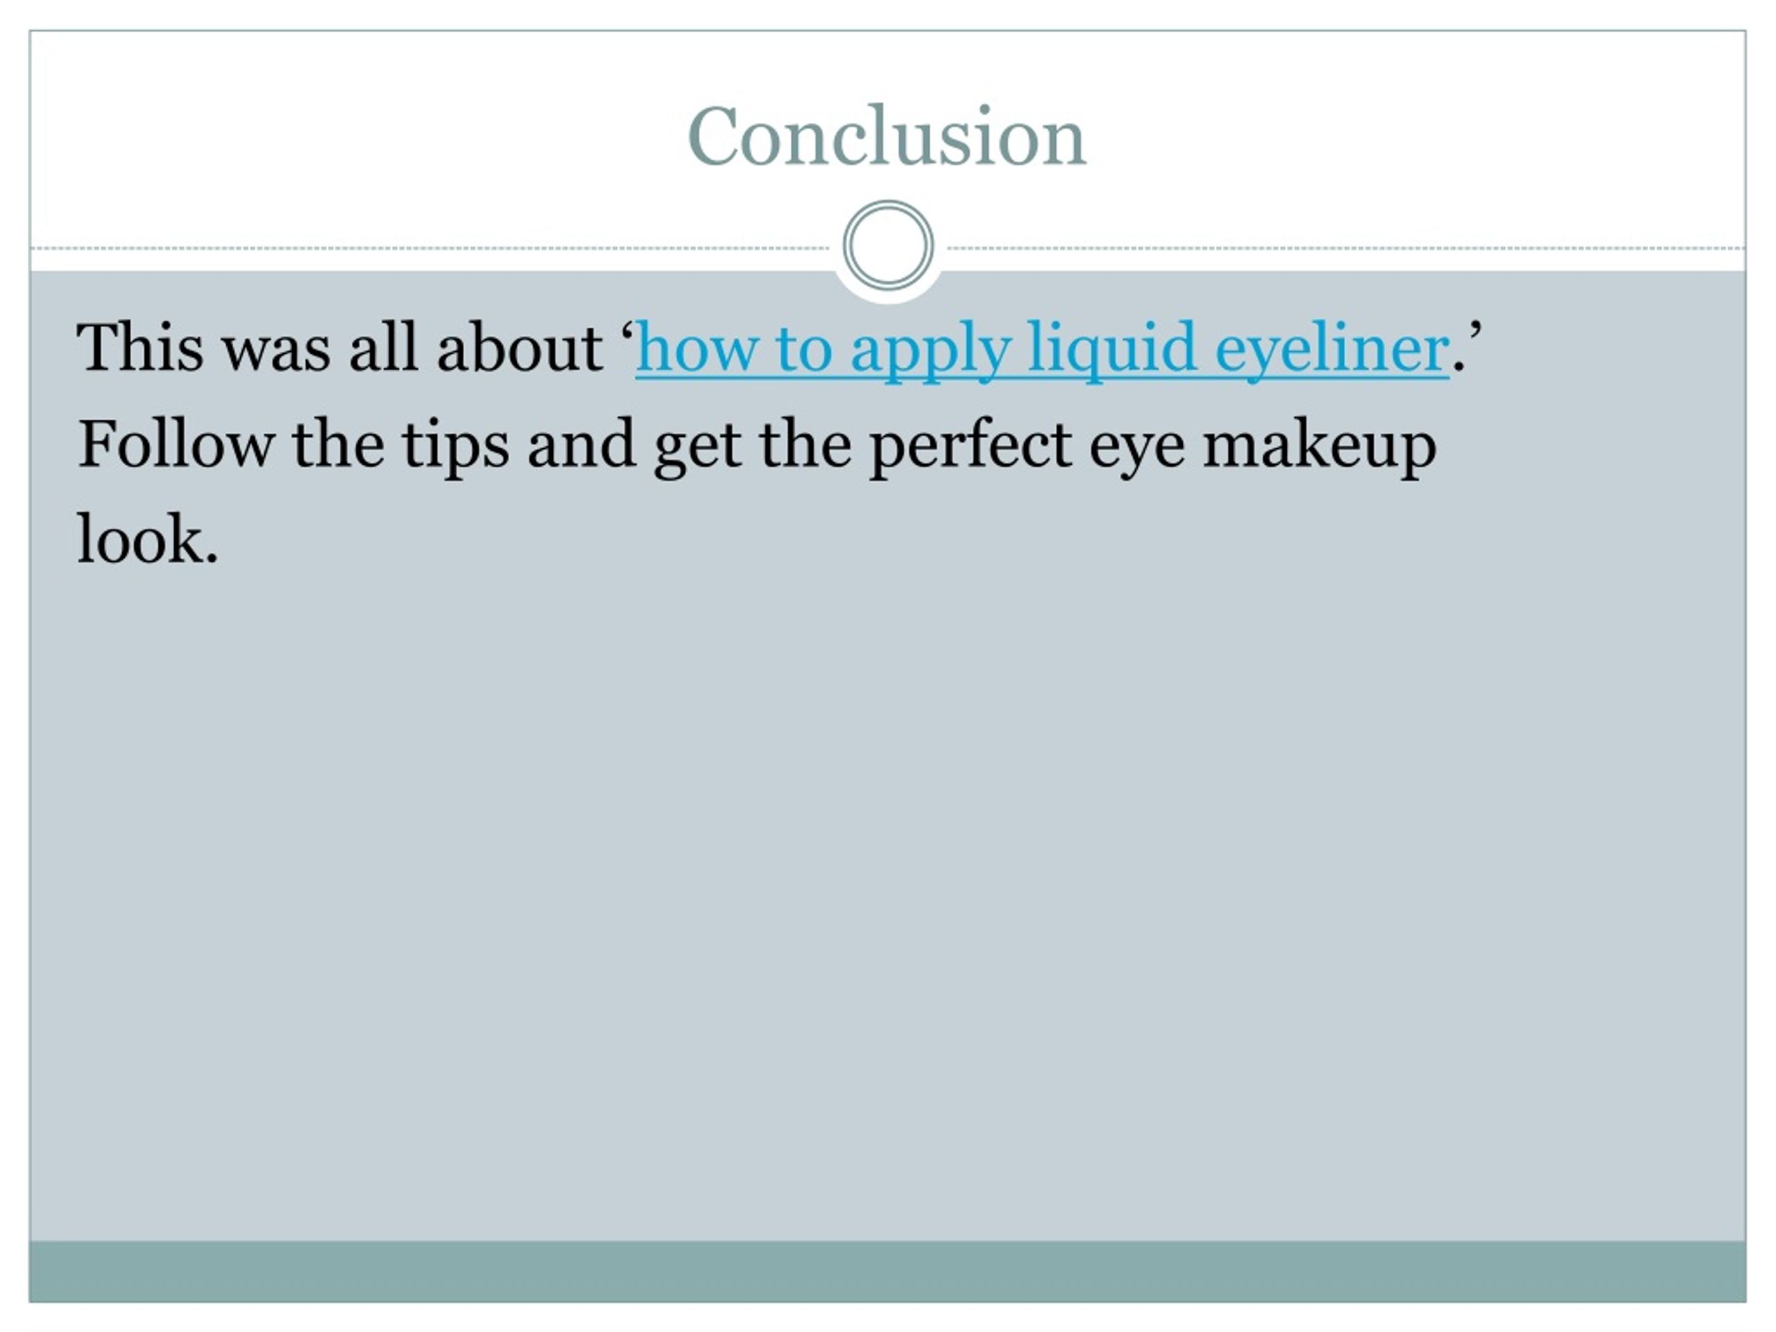Screen dimensions: 1776x1332
Task: Select the 'Conclusion' slide title
Action: pos(887,137)
